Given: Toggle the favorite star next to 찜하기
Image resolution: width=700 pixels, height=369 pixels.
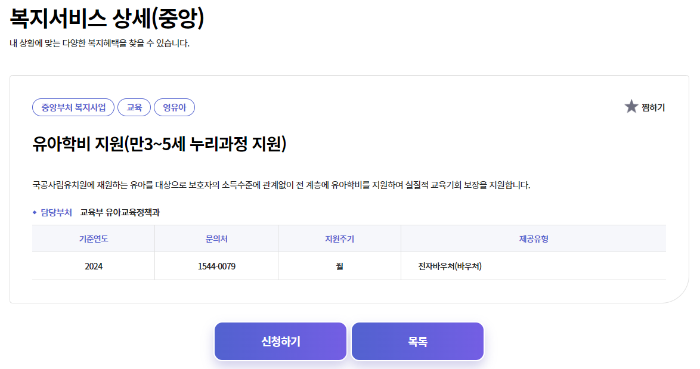Looking at the screenshot, I should pos(632,107).
